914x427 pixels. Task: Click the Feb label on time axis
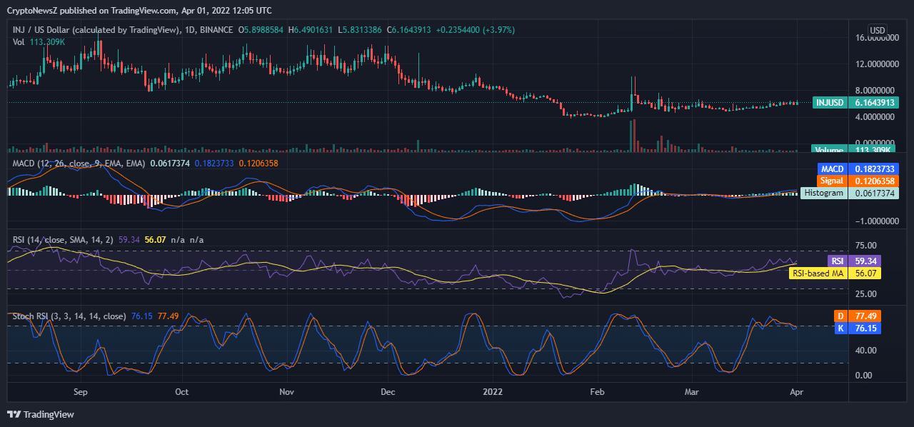click(598, 392)
